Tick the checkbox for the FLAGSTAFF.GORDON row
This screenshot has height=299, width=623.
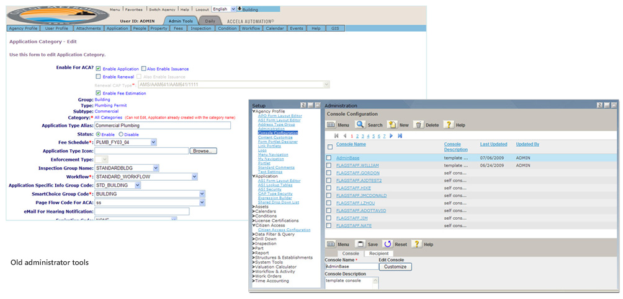[329, 173]
